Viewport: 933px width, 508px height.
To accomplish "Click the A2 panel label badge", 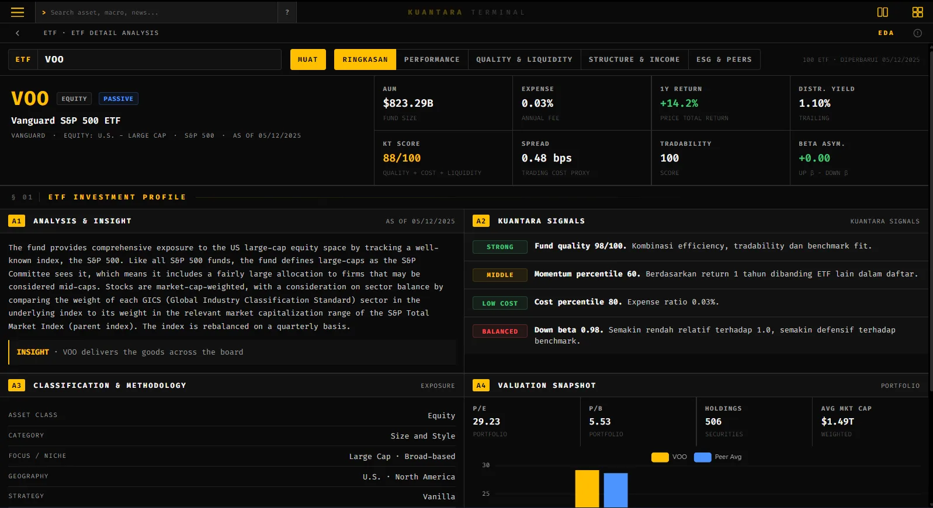I will tap(481, 221).
